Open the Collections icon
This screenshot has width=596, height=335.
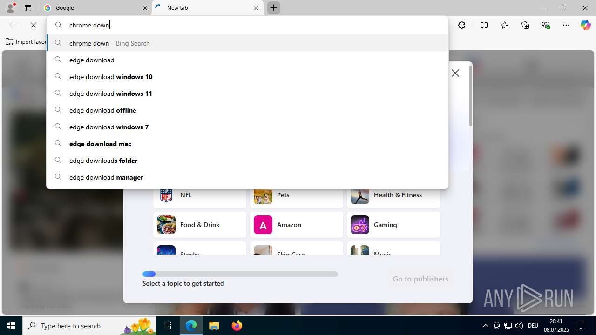525,25
